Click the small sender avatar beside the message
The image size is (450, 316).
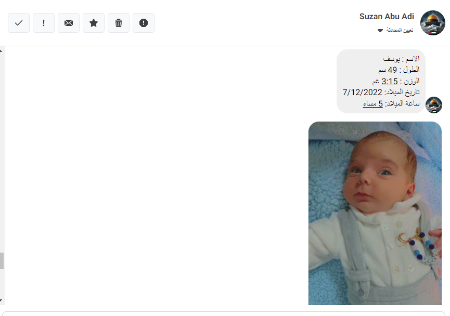[x=433, y=104]
